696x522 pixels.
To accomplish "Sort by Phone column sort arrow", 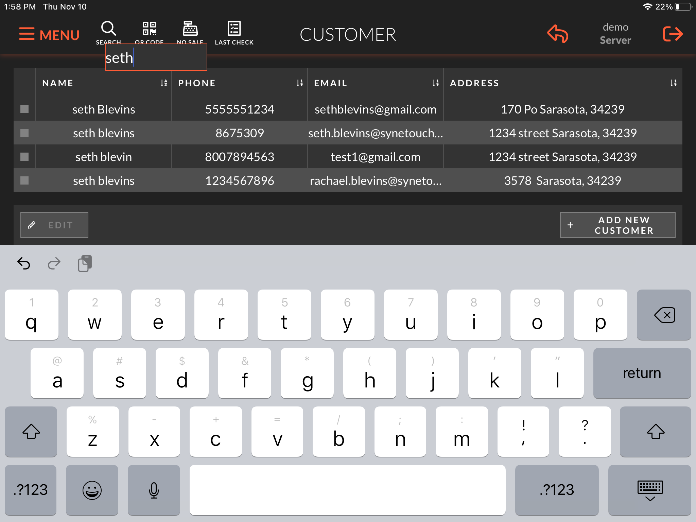I will [x=299, y=83].
